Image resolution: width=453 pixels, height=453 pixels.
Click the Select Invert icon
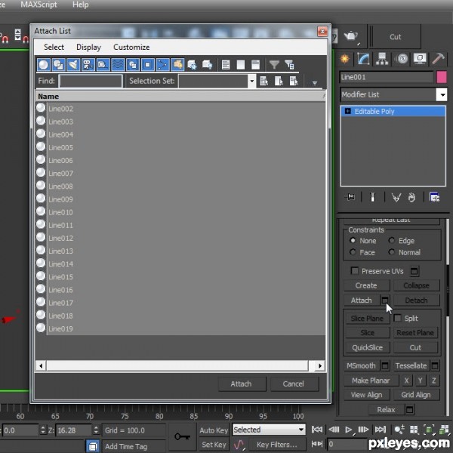pyautogui.click(x=255, y=65)
